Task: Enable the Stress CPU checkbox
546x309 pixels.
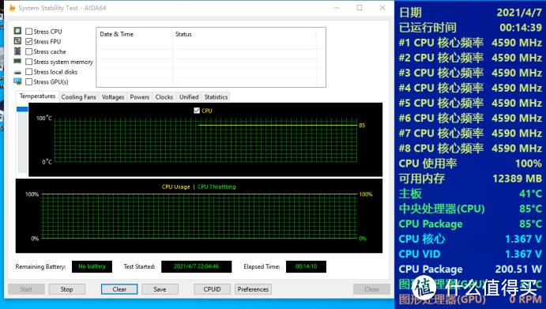Action: (x=29, y=32)
